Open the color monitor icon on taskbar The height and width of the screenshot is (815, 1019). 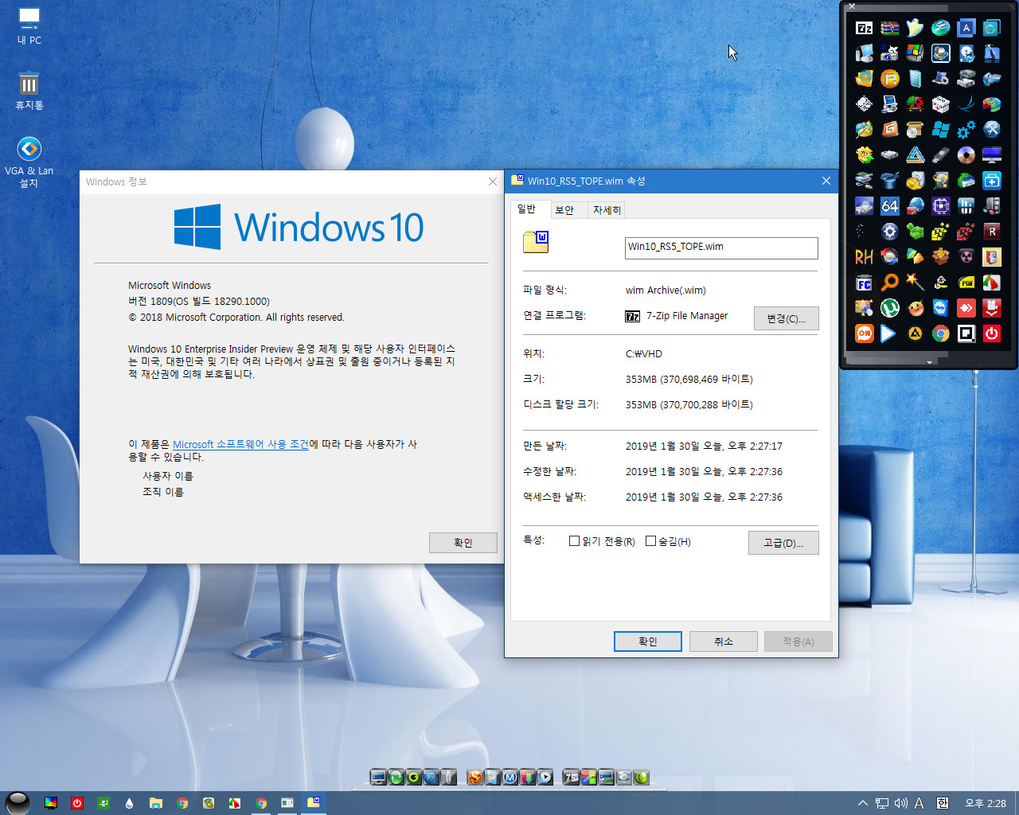pos(51,803)
